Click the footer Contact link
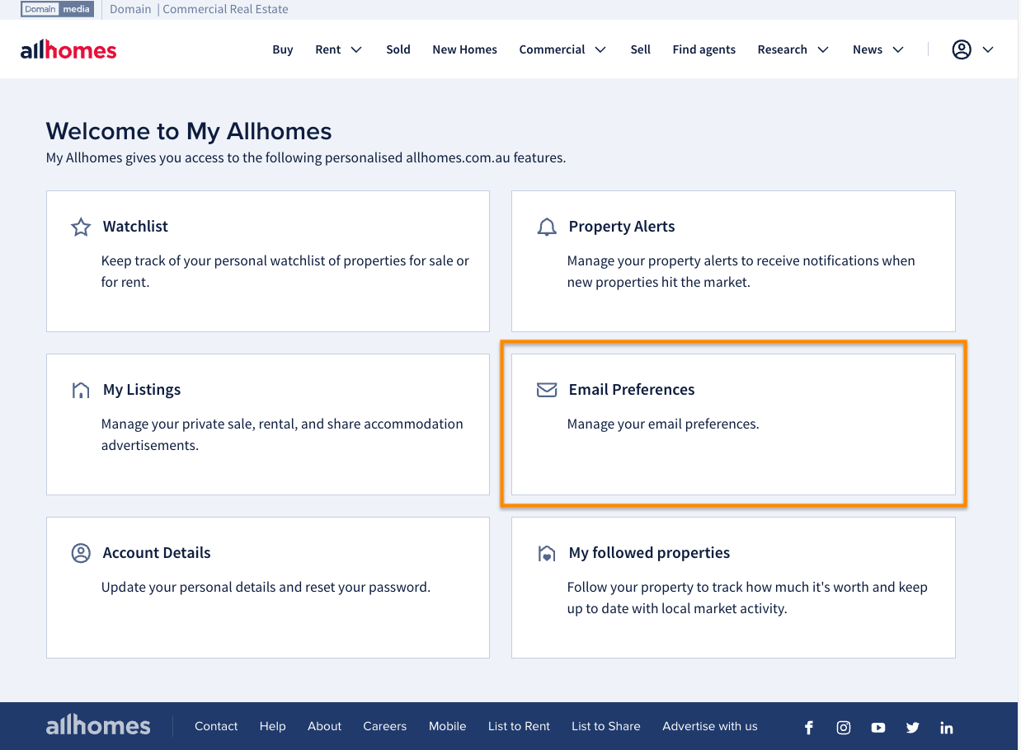 click(216, 726)
